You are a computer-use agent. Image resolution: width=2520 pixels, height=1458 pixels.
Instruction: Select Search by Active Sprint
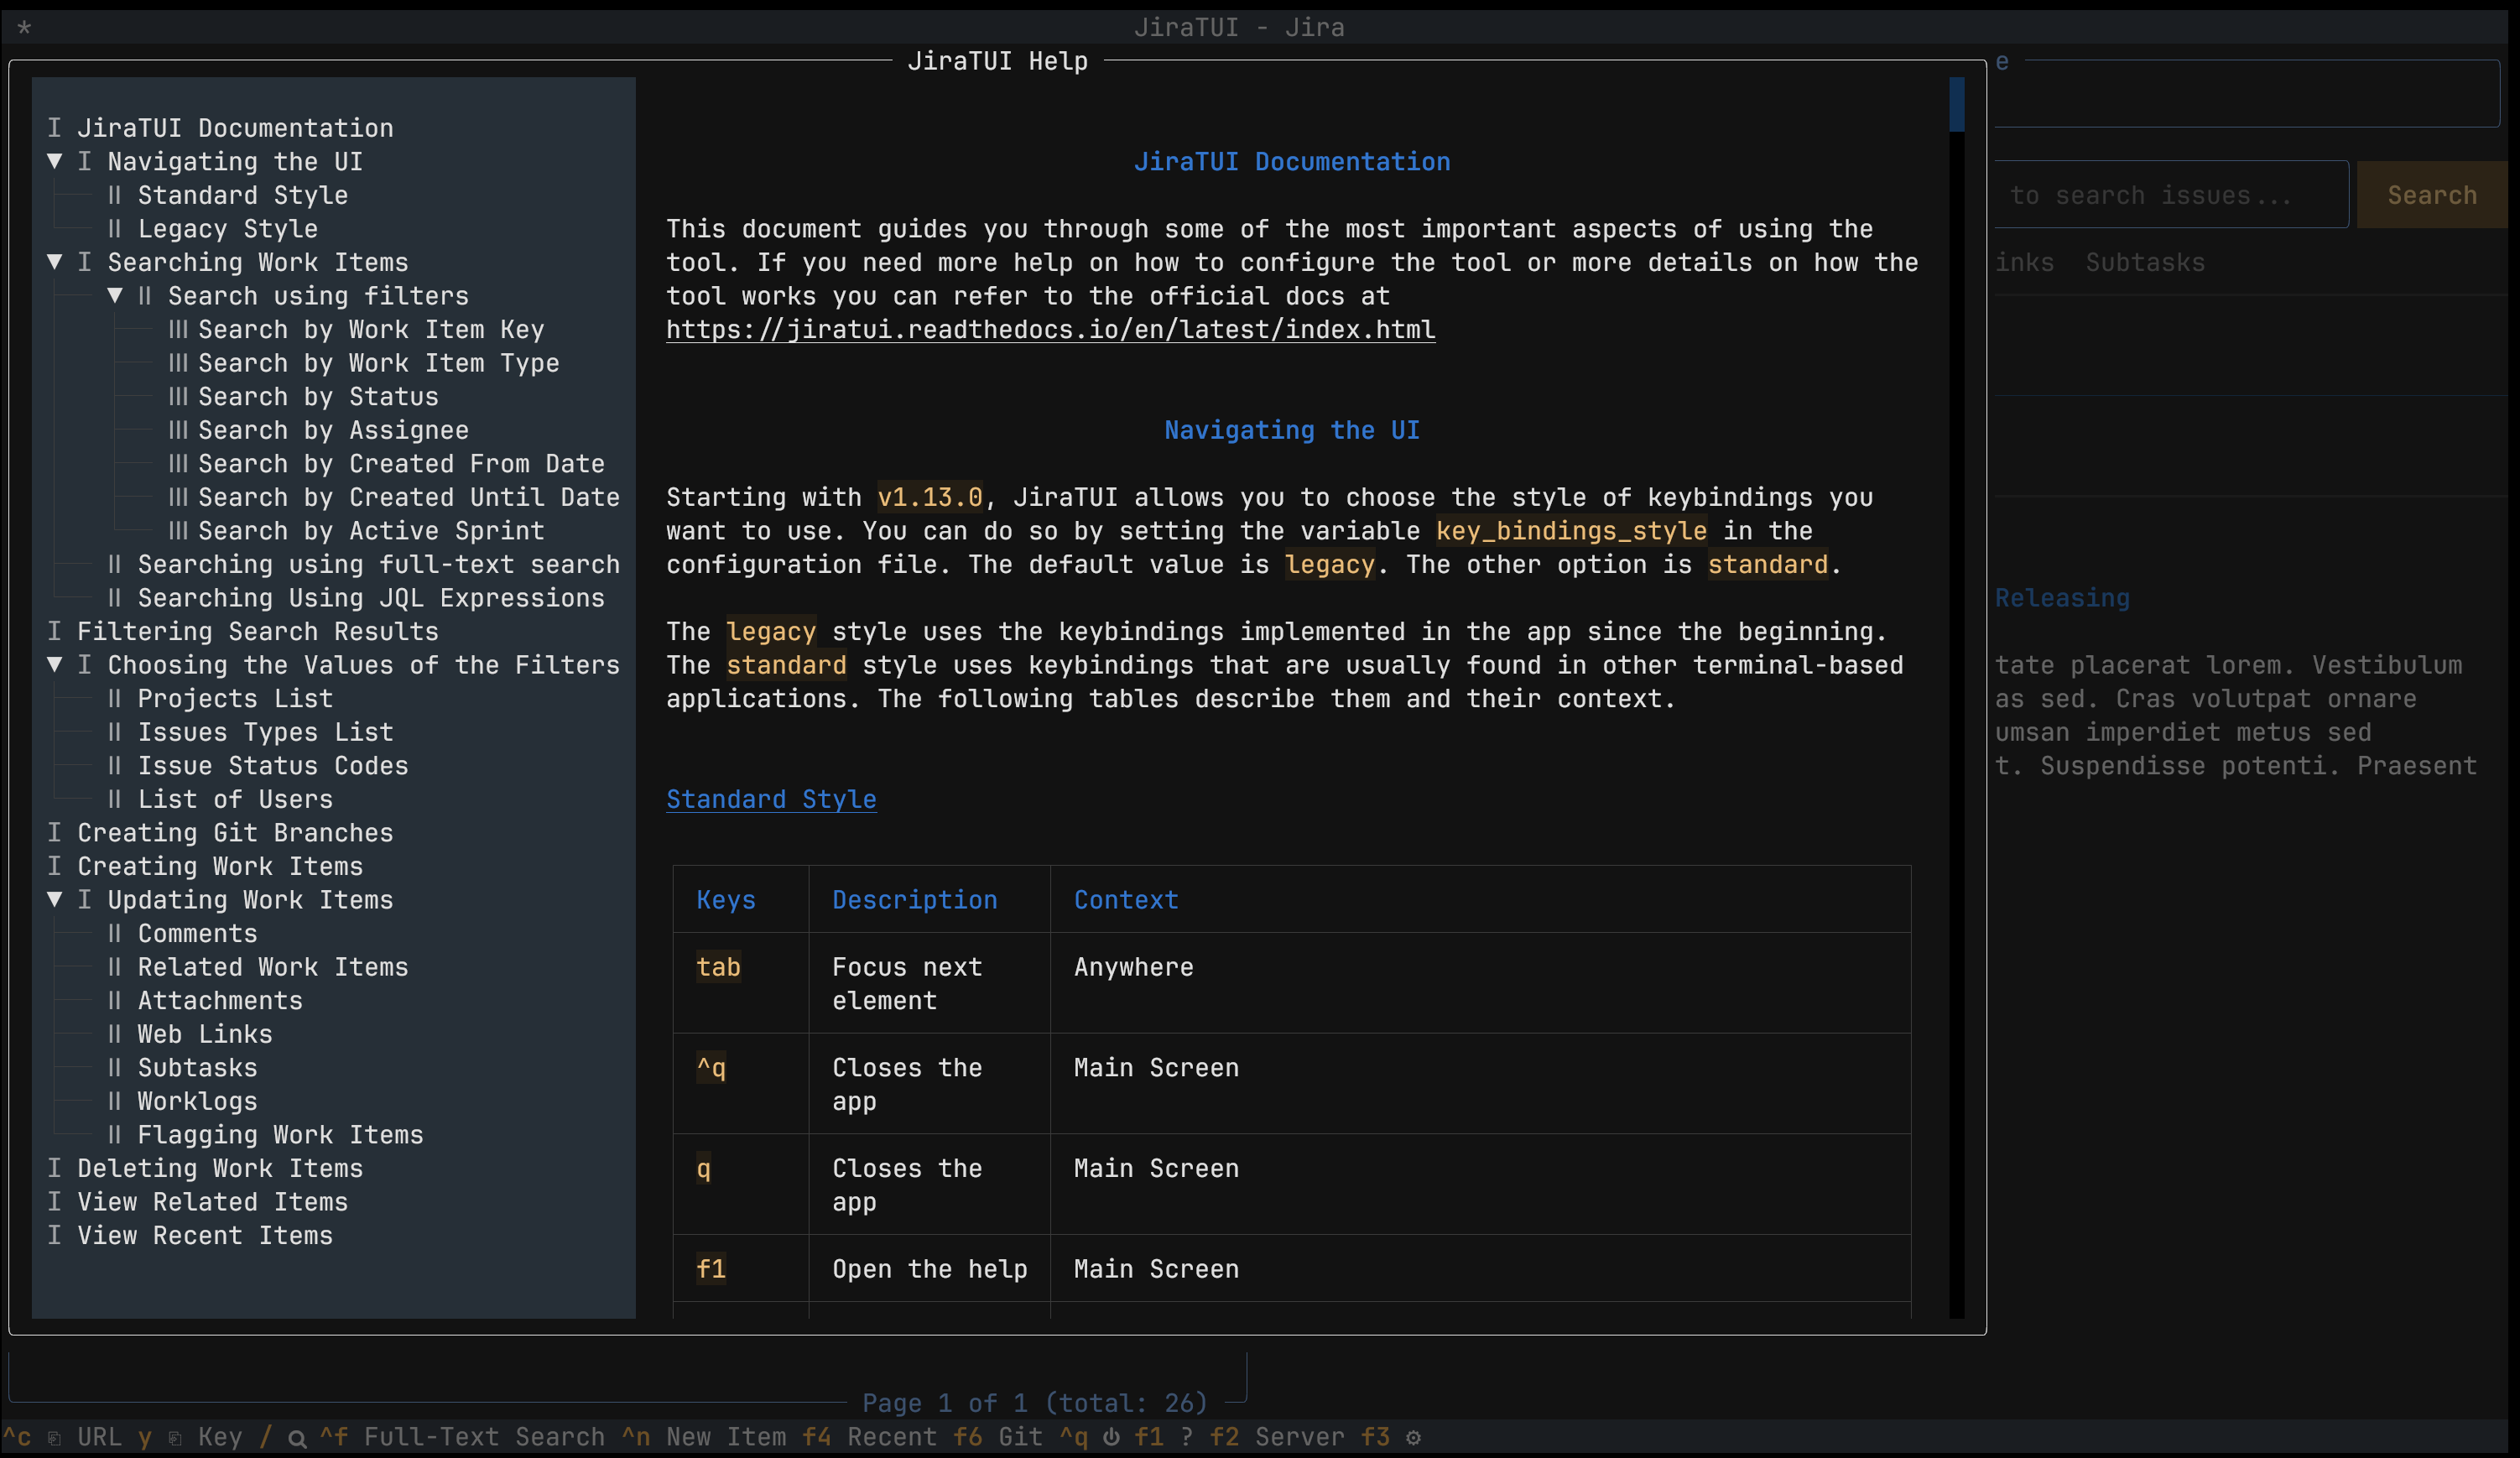coord(371,530)
